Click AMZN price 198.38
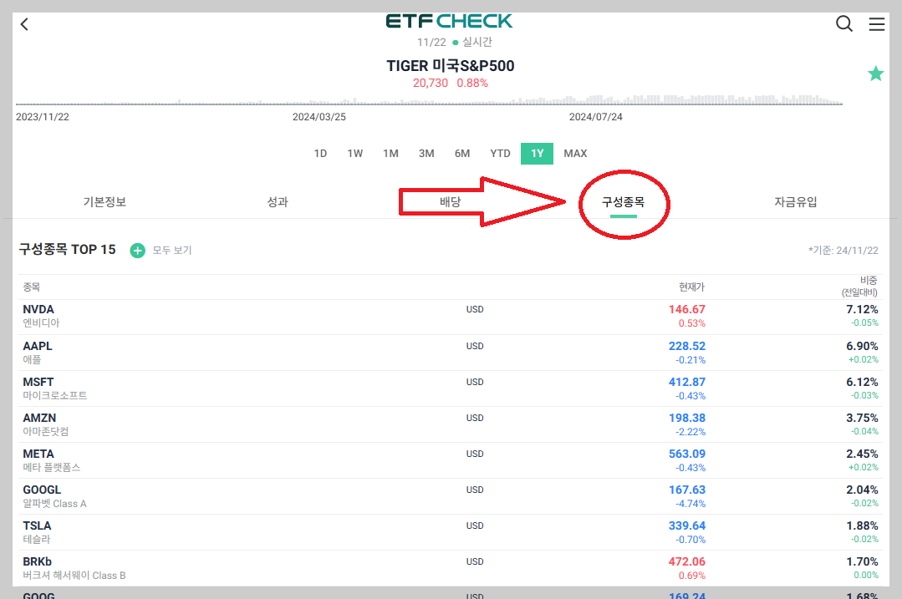The height and width of the screenshot is (599, 902). pos(687,418)
